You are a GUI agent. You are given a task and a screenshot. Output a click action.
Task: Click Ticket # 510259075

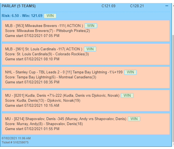coord(15,142)
